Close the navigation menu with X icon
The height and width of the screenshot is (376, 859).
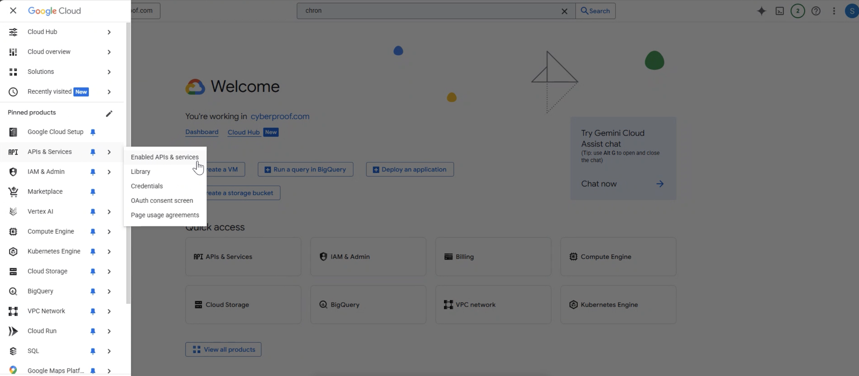[x=13, y=11]
